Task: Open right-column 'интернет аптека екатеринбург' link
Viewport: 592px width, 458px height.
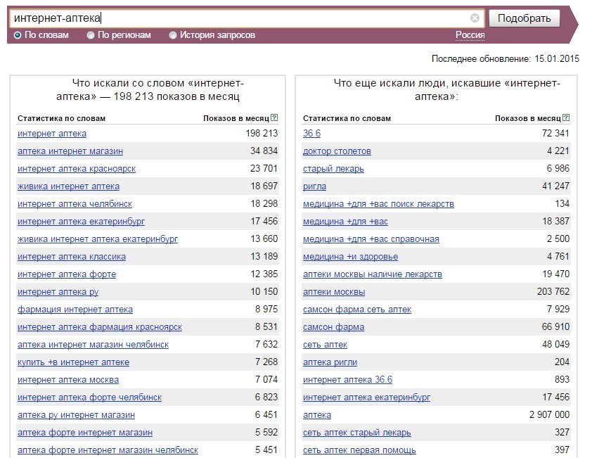Action: tap(366, 397)
